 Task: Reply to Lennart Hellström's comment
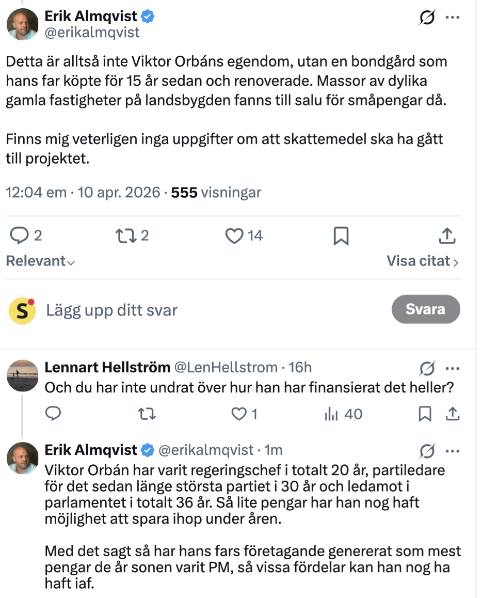(54, 414)
